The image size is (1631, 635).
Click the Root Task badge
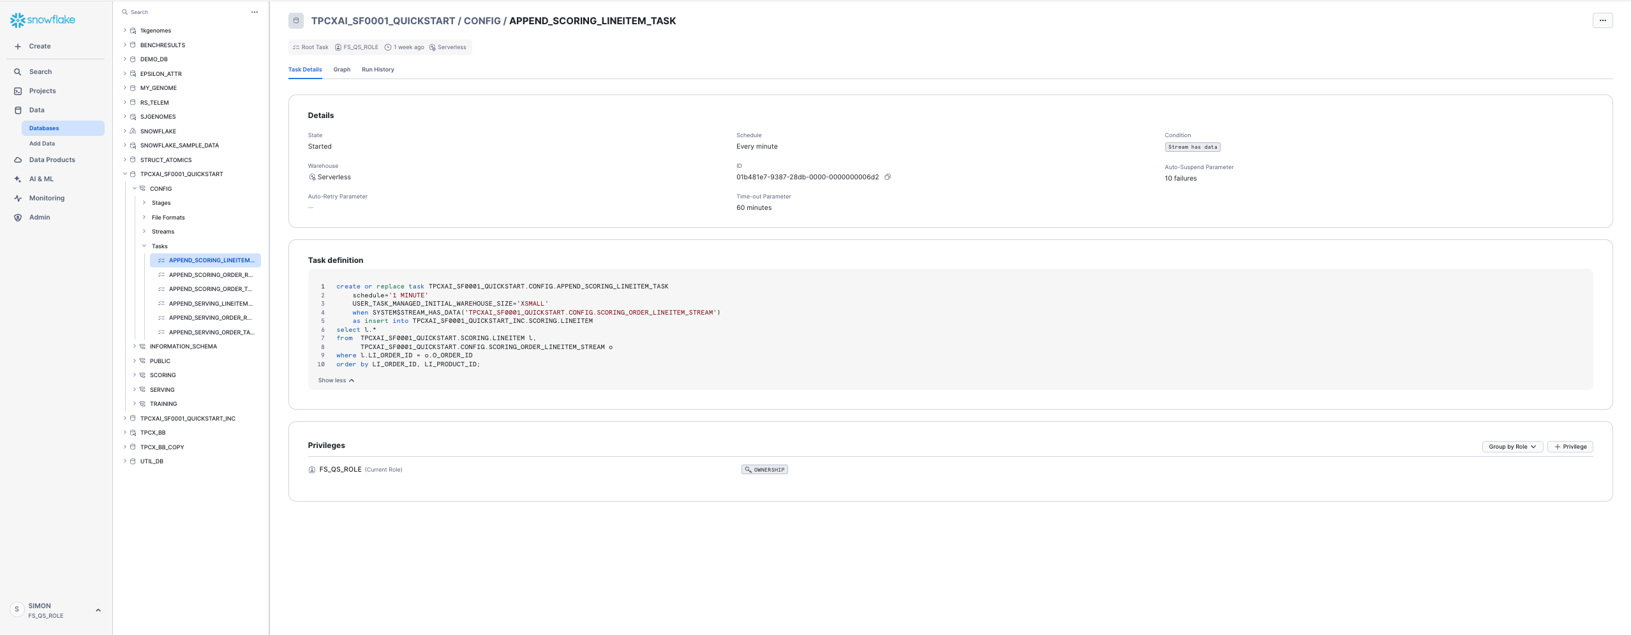pos(311,47)
